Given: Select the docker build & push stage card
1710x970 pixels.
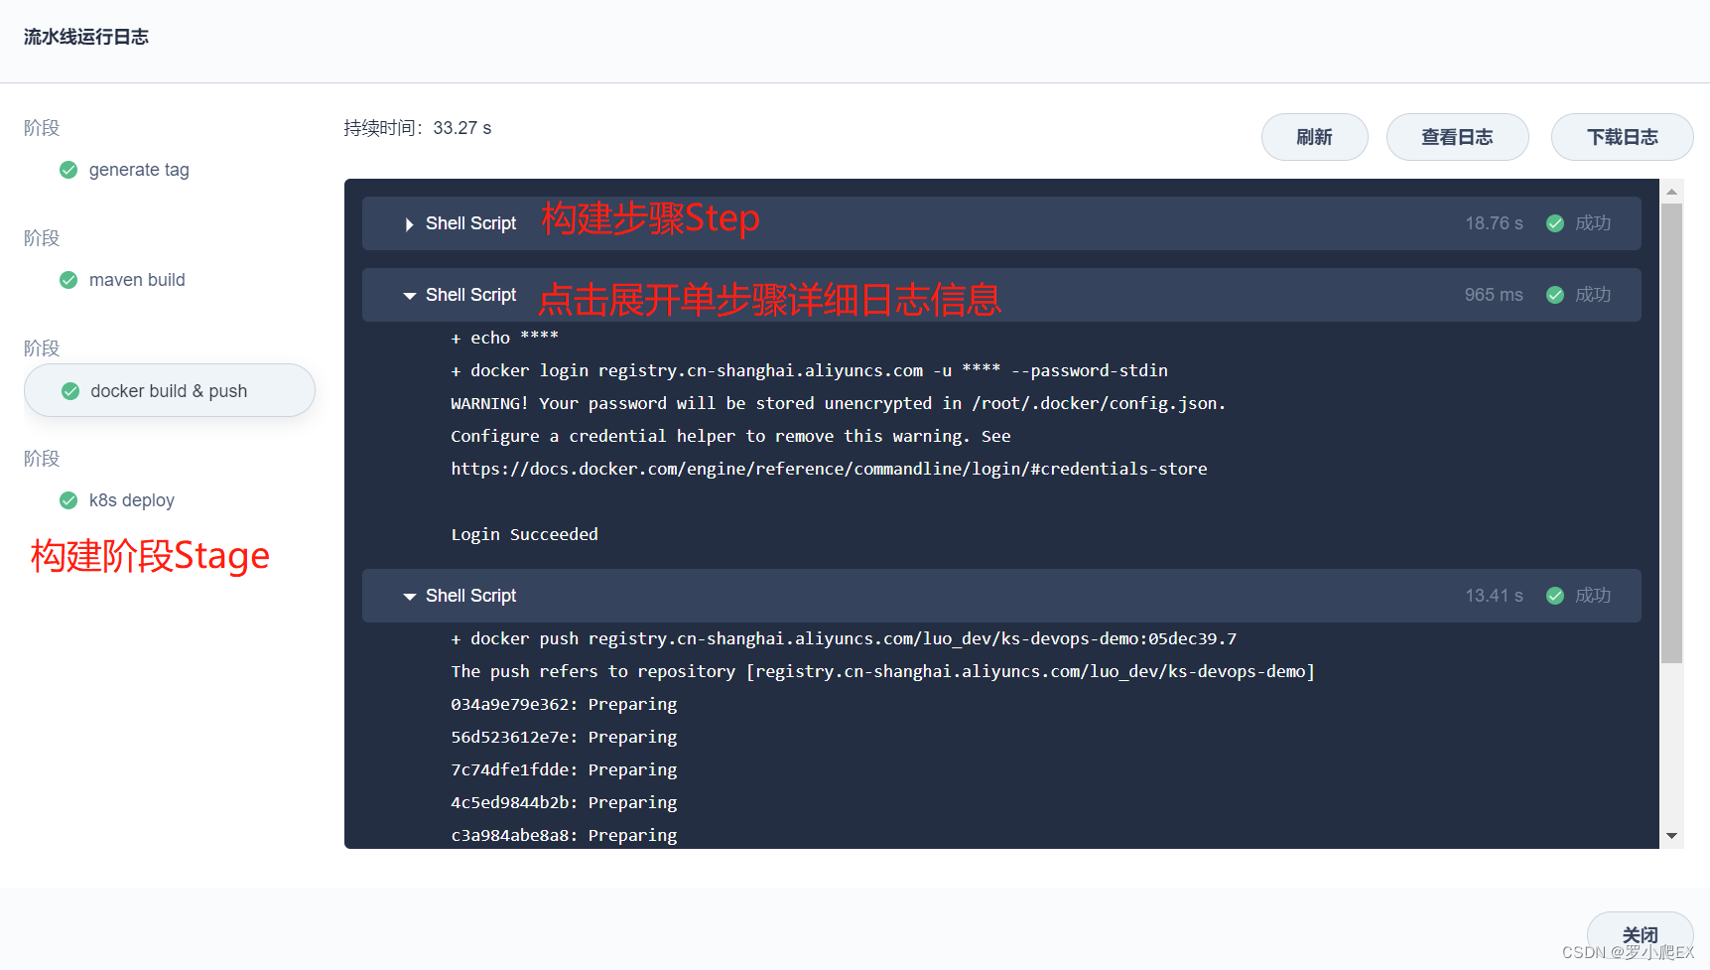Looking at the screenshot, I should [169, 391].
